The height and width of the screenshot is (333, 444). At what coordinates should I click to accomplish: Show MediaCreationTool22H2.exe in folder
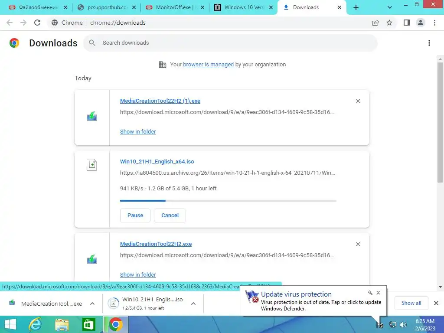[x=138, y=274]
